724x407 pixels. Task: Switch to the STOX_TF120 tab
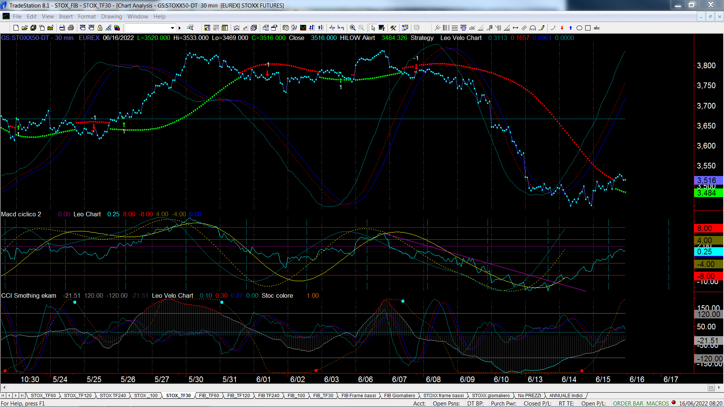78,395
